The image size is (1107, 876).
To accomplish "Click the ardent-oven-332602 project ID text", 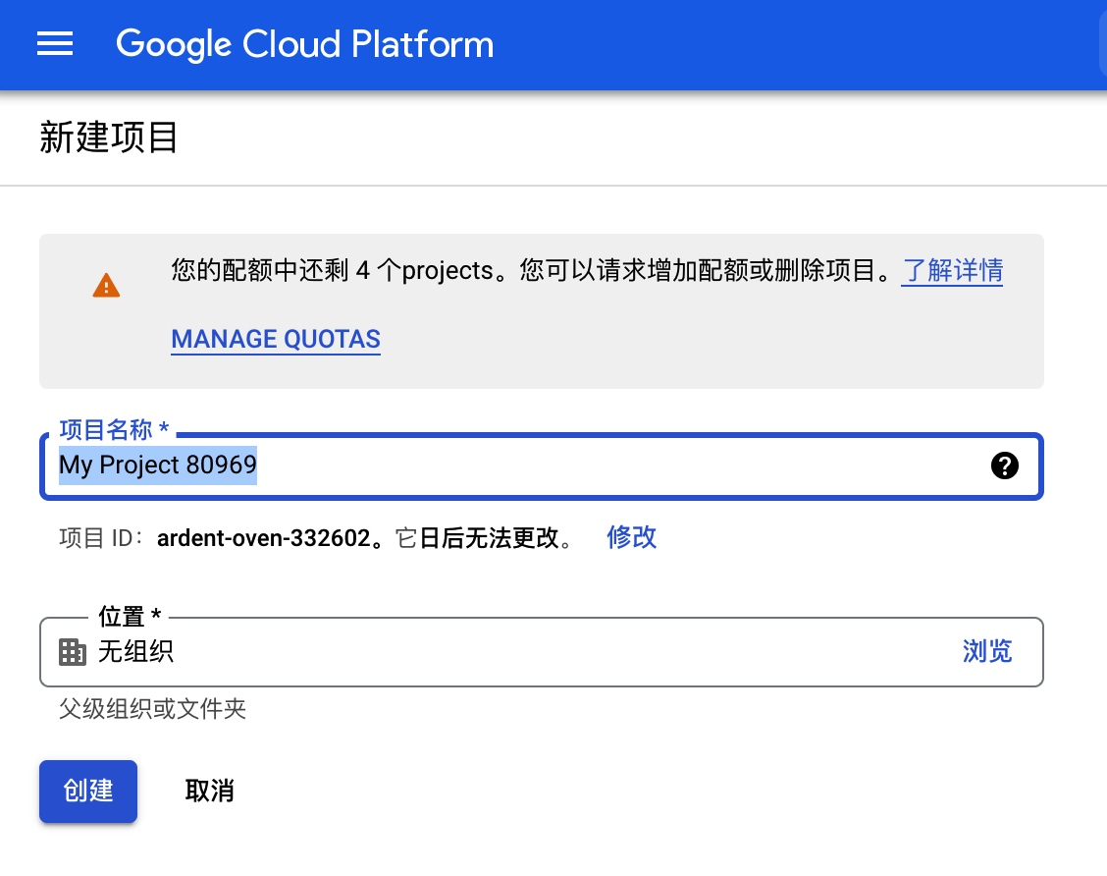I will coord(263,538).
